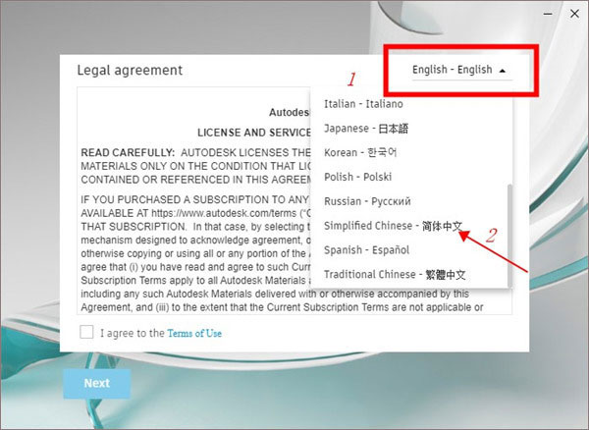Close the installer window
This screenshot has width=589, height=430.
(574, 14)
